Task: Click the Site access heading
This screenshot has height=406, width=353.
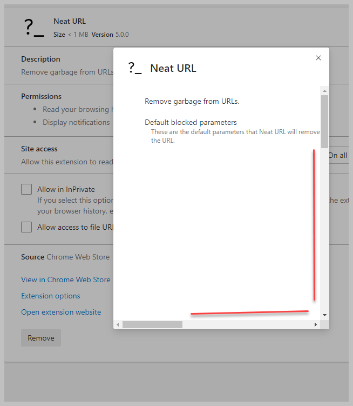Action: coord(39,149)
